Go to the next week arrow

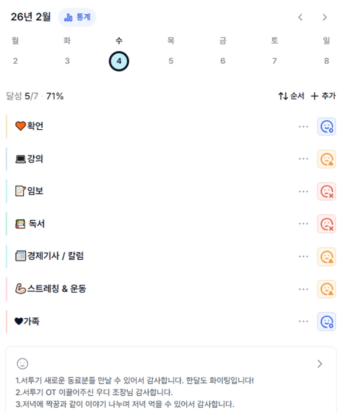(x=325, y=17)
